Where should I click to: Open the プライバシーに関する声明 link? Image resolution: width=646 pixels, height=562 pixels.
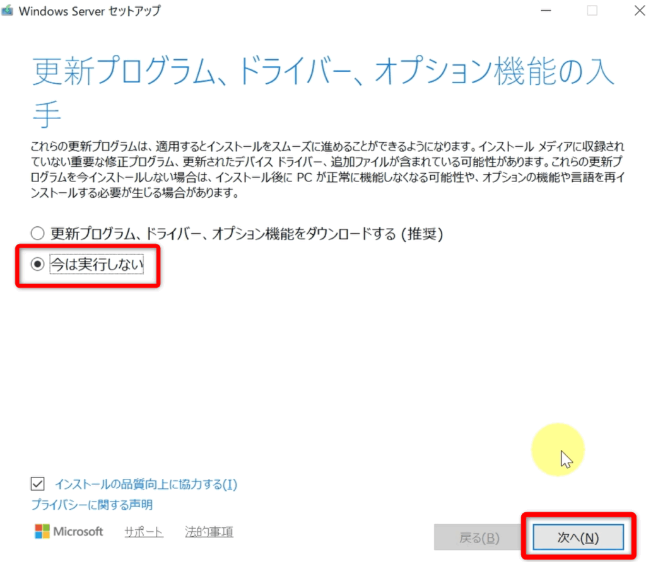coord(92,505)
